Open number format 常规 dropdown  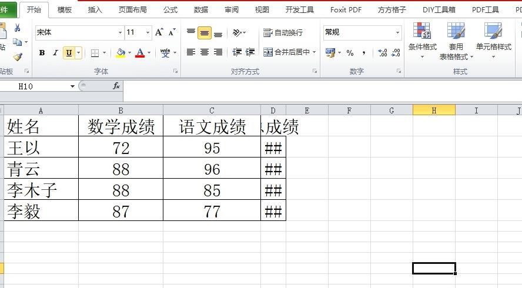tap(397, 32)
